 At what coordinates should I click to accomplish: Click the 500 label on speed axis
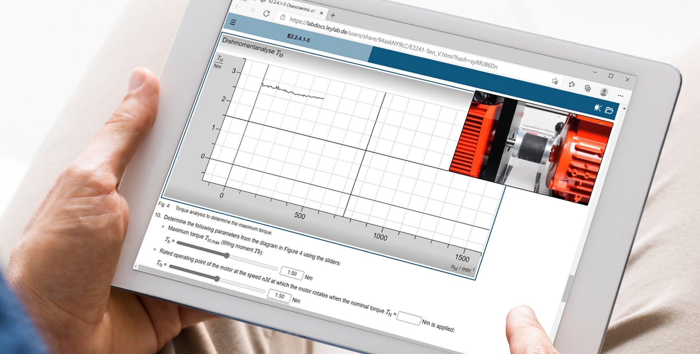point(300,216)
